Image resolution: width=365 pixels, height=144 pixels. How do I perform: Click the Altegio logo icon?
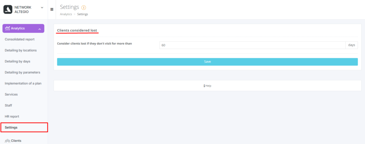pyautogui.click(x=8, y=9)
